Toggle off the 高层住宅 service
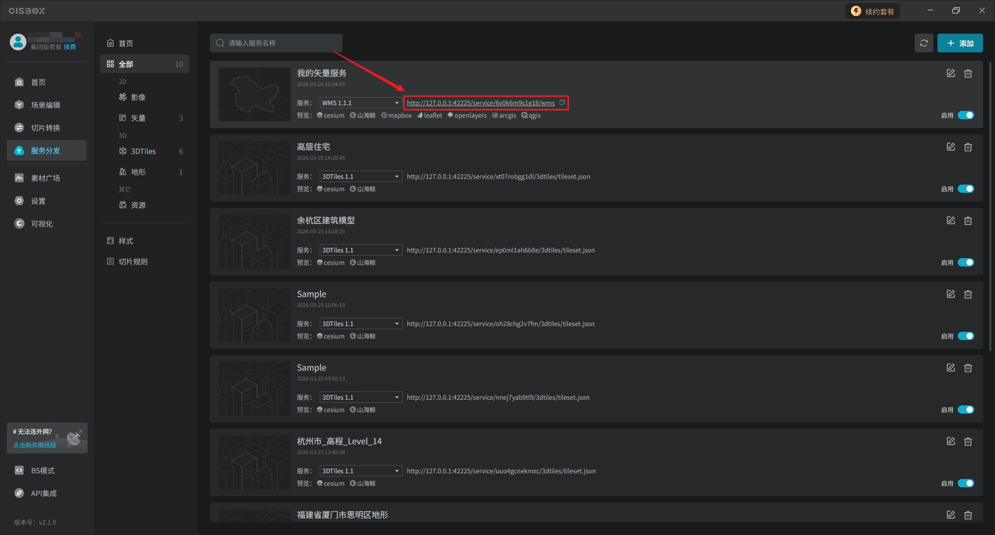The image size is (995, 535). tap(965, 189)
